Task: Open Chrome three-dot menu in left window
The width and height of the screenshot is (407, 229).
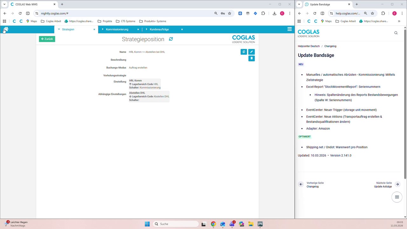Action: [290, 13]
